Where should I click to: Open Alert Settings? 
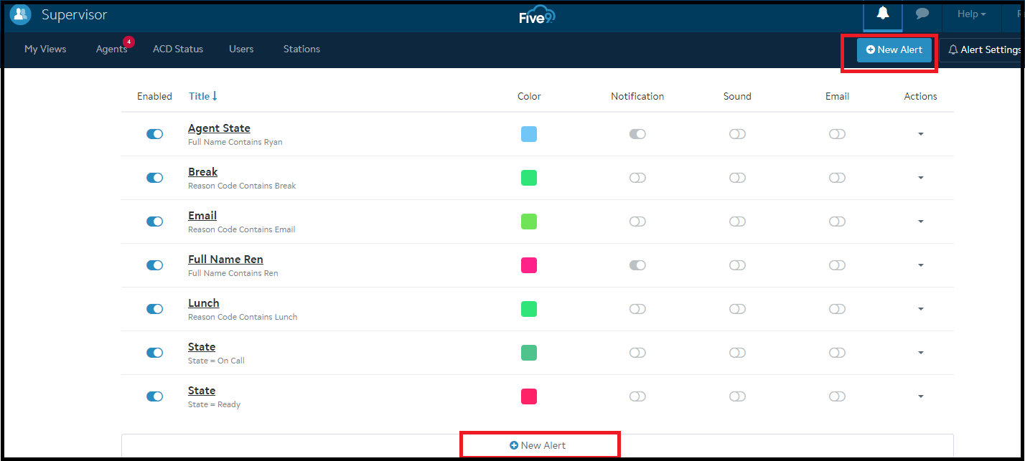pos(984,49)
